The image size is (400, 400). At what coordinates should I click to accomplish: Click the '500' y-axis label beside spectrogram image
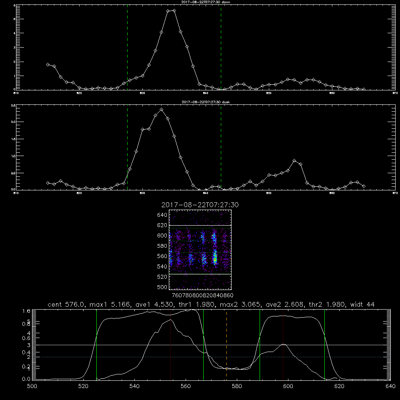(162, 287)
